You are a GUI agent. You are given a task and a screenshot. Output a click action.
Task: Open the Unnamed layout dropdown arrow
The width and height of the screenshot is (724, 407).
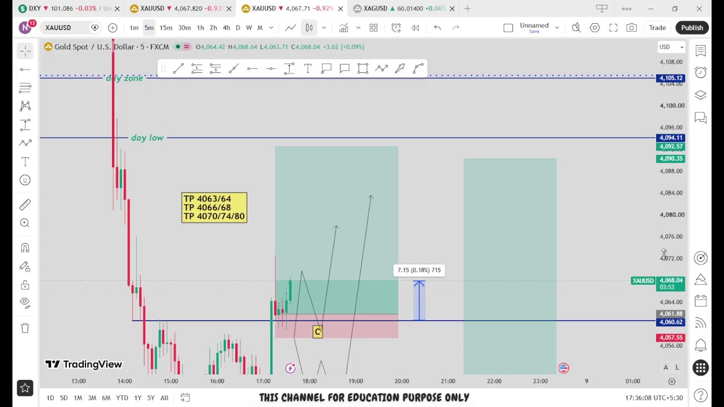(x=557, y=28)
